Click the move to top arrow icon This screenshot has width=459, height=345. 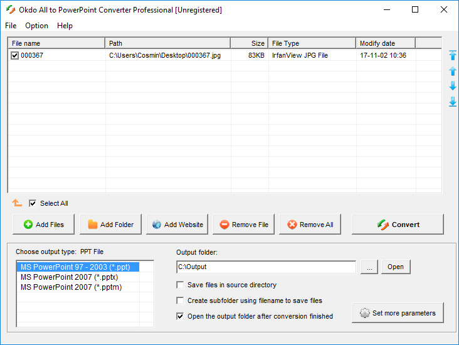click(453, 55)
